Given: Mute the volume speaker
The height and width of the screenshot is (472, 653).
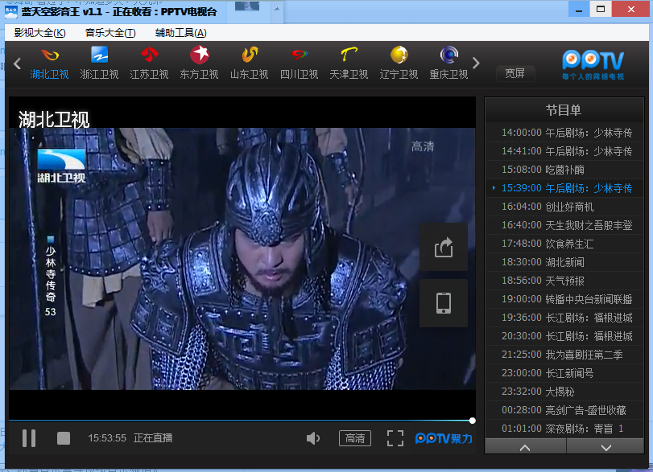Looking at the screenshot, I should click(x=314, y=438).
